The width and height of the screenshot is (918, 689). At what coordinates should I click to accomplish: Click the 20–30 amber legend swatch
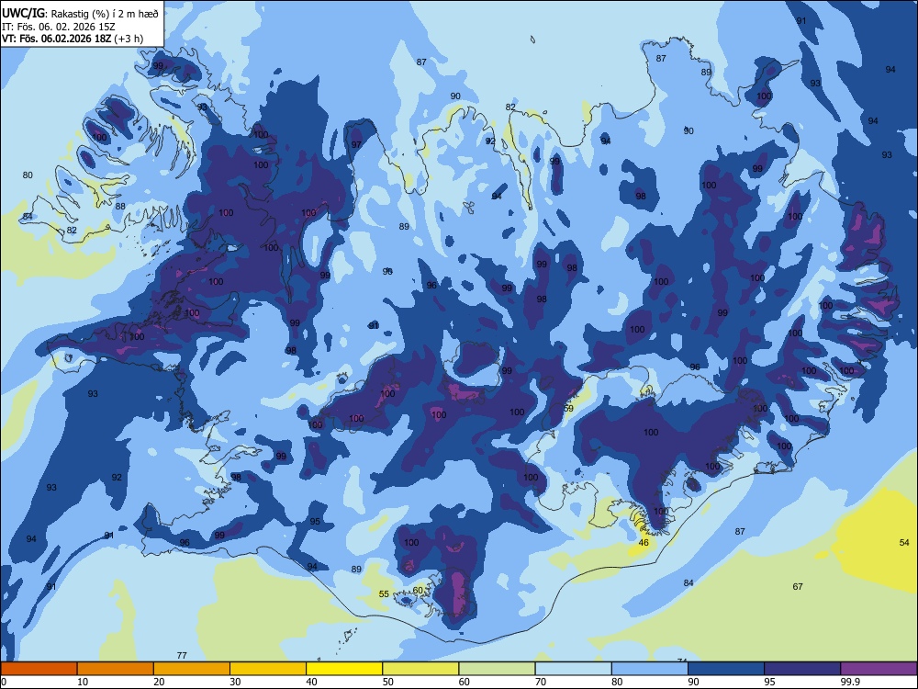[192, 669]
